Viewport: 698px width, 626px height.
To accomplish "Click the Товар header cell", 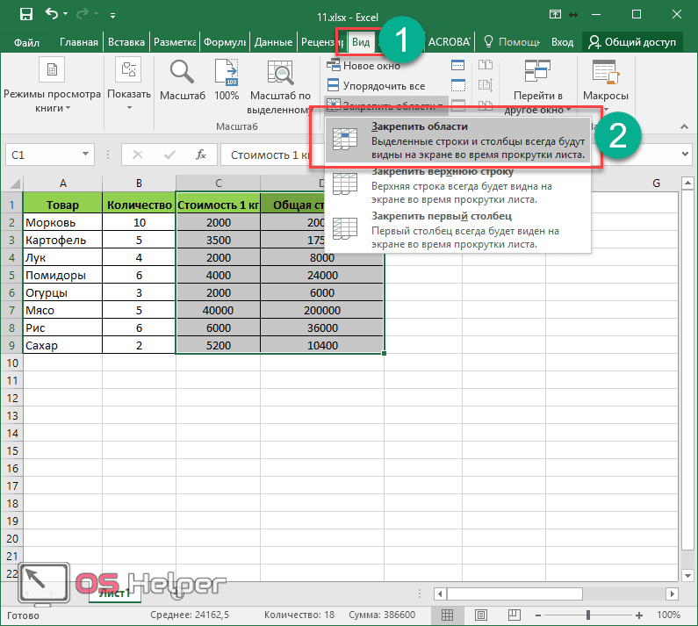I will point(62,205).
